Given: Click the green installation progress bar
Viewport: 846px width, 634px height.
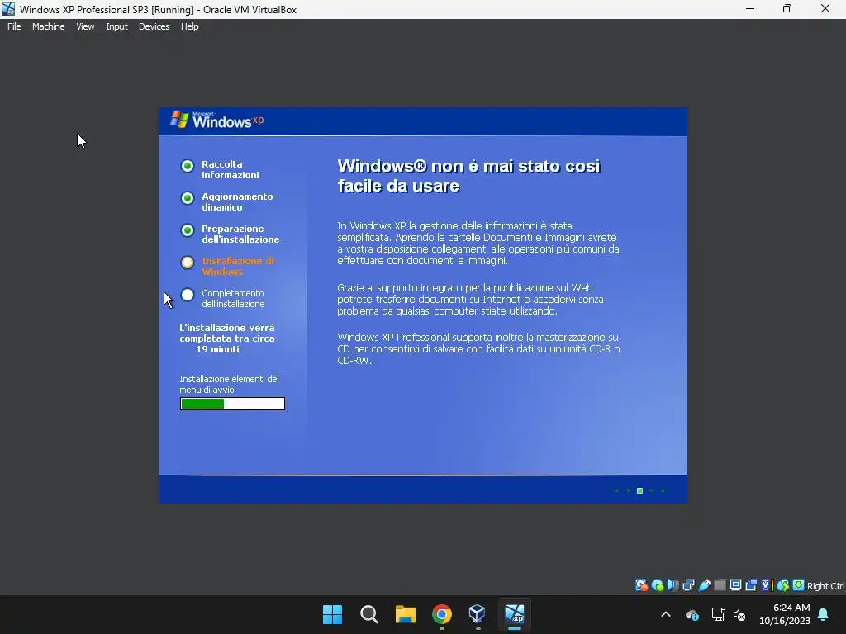Looking at the screenshot, I should [x=232, y=404].
